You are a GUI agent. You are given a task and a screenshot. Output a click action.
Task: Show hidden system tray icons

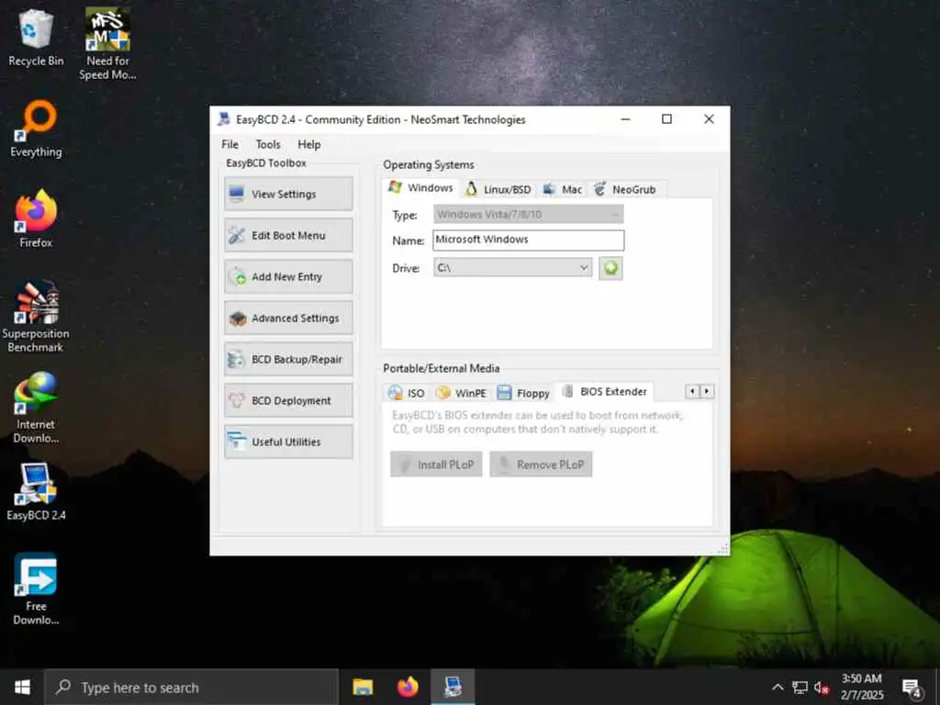click(x=778, y=687)
